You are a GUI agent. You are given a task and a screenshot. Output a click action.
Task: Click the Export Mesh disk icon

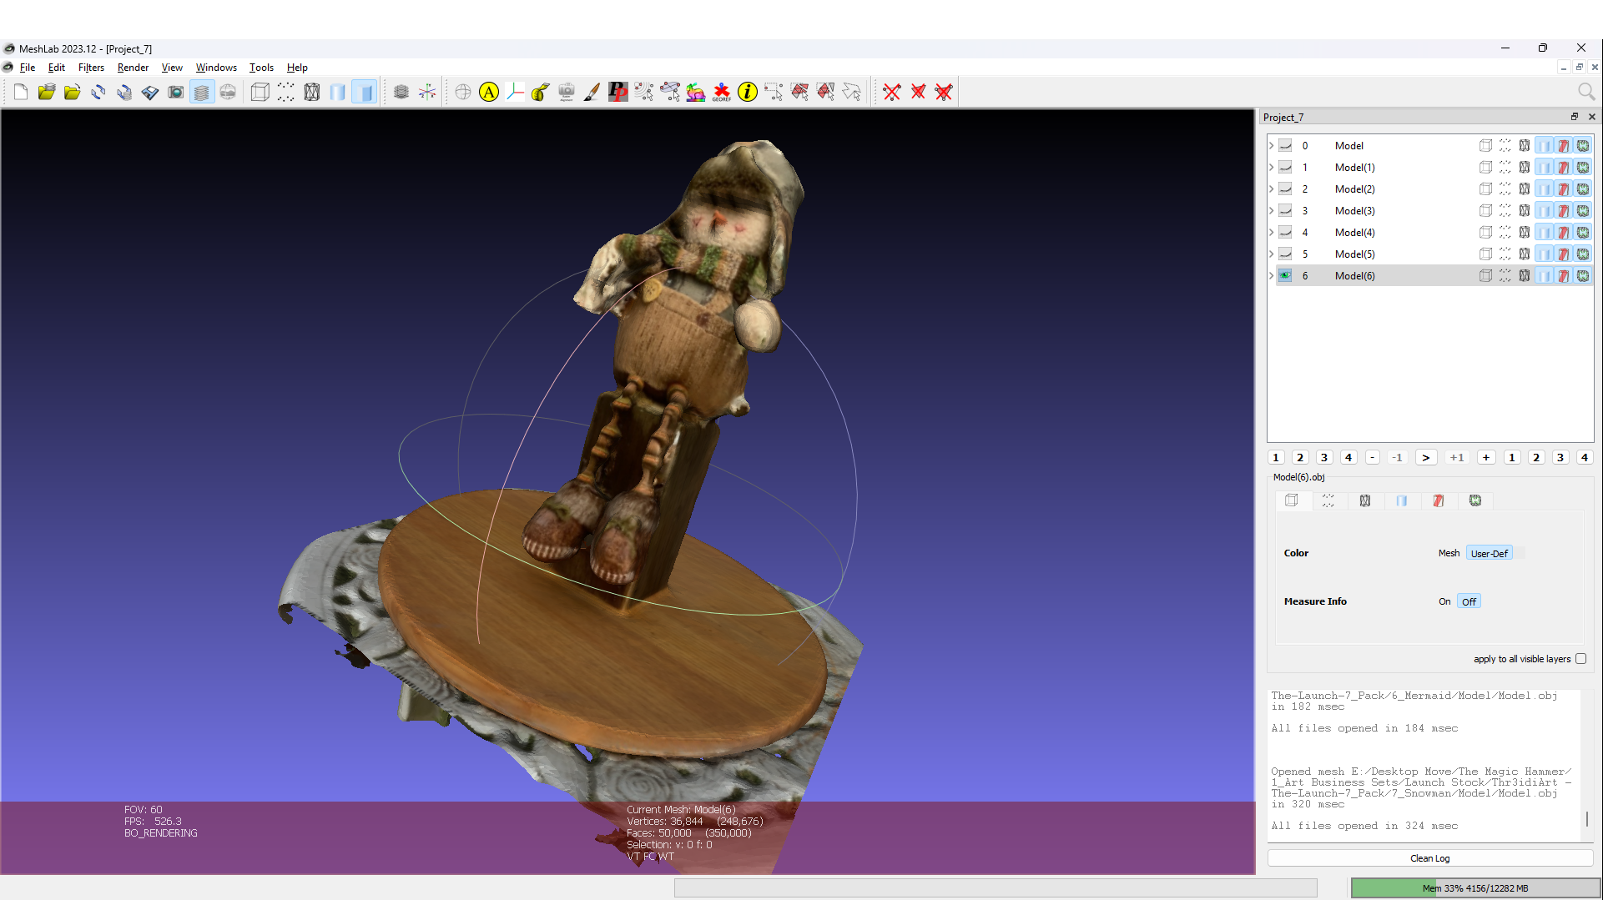pyautogui.click(x=149, y=92)
